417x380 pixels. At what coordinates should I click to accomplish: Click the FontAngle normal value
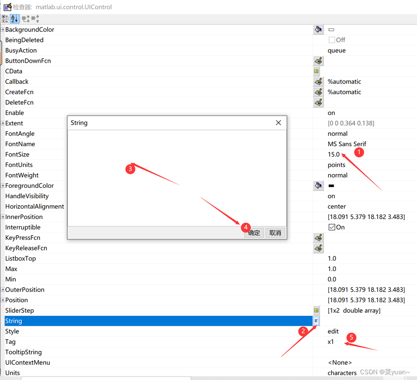337,134
